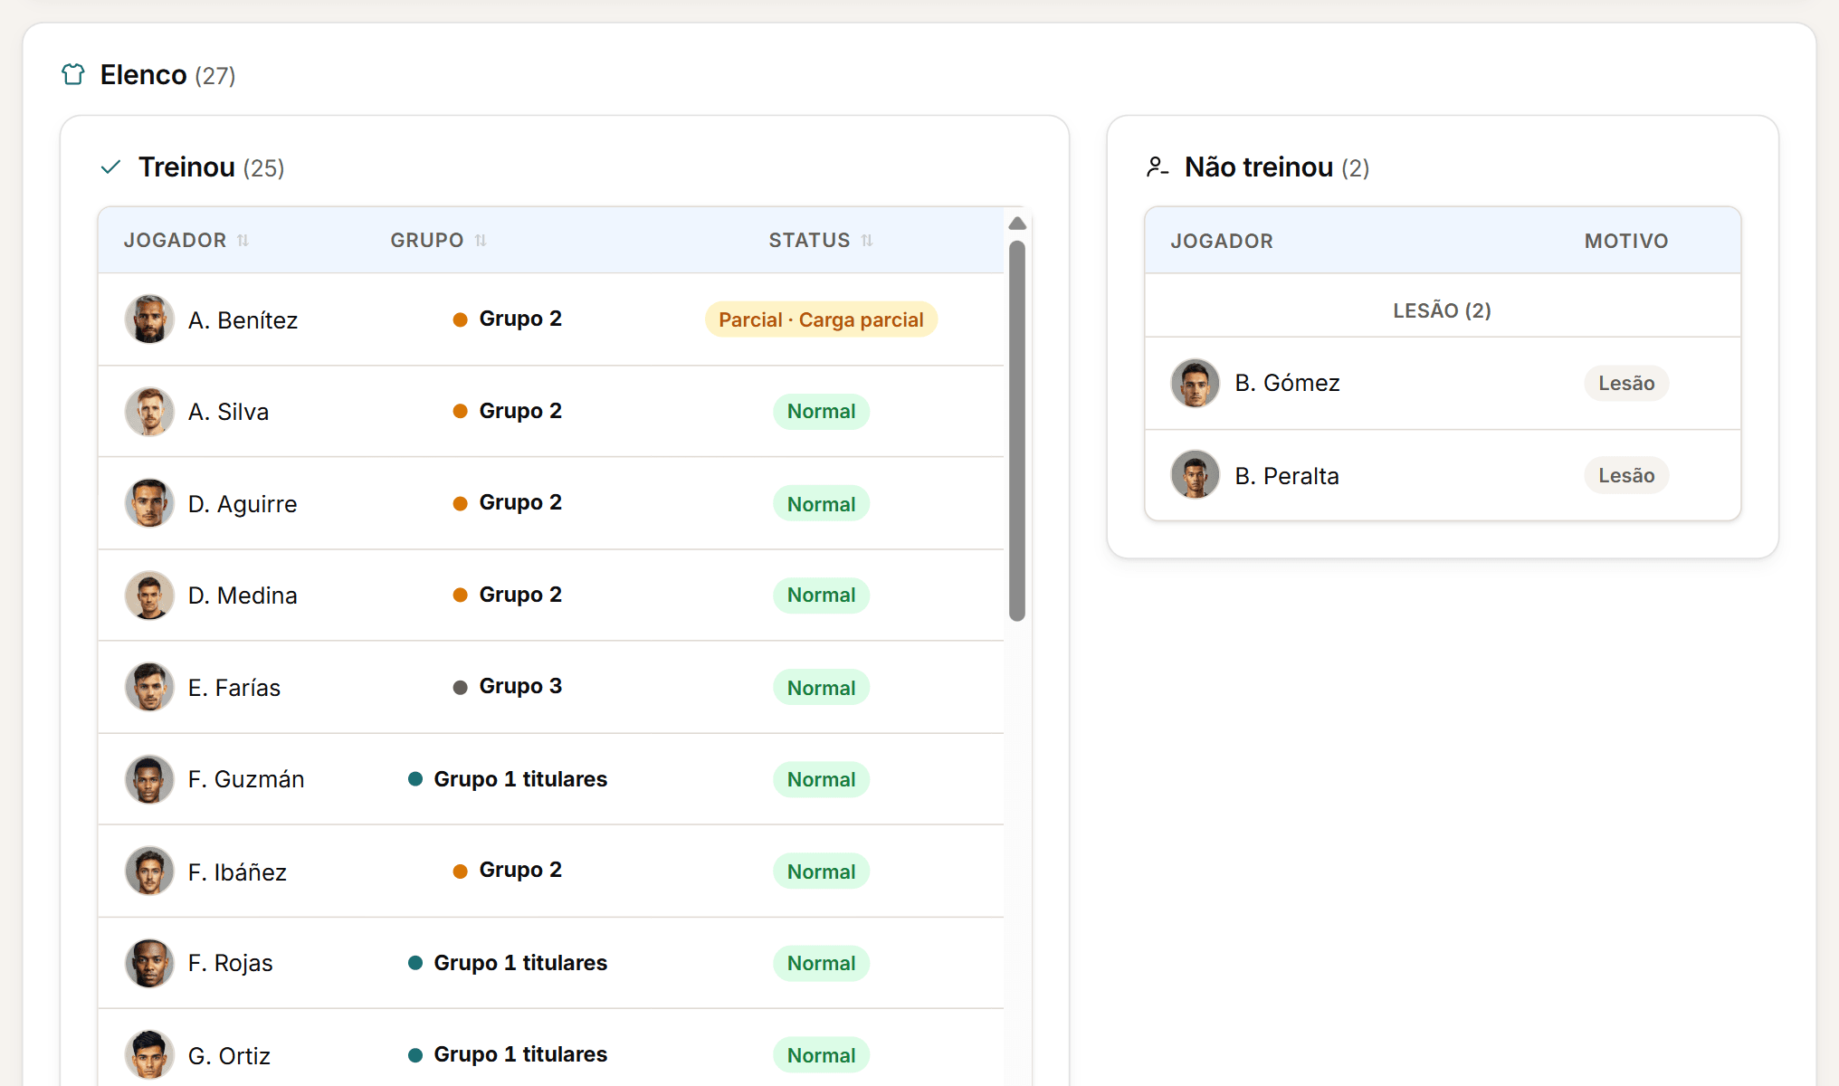The width and height of the screenshot is (1839, 1086).
Task: Click the Treinou table scrollbar thumb
Action: 1017,431
